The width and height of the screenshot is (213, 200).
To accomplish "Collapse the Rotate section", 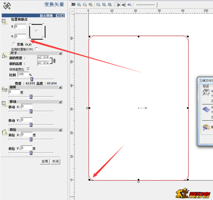I will pos(60,87).
